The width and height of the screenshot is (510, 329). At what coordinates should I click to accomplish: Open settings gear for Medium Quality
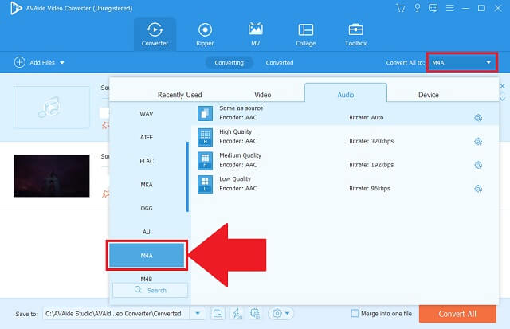click(478, 165)
